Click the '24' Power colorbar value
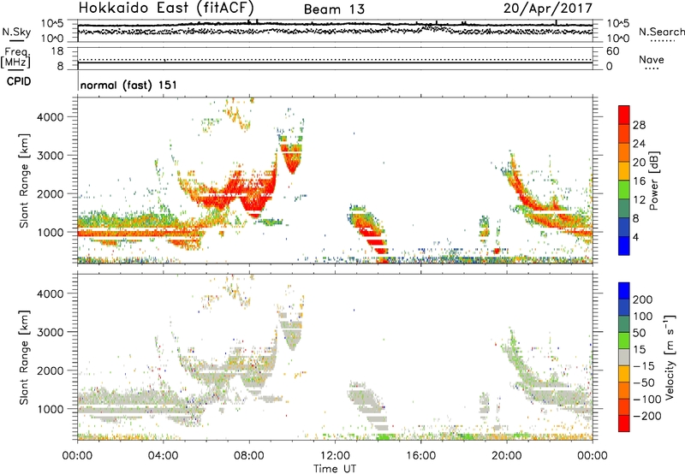Image resolution: width=685 pixels, height=474 pixels. pyautogui.click(x=639, y=144)
